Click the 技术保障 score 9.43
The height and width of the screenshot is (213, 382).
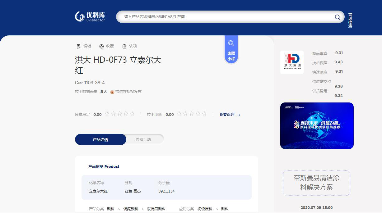coord(338,62)
